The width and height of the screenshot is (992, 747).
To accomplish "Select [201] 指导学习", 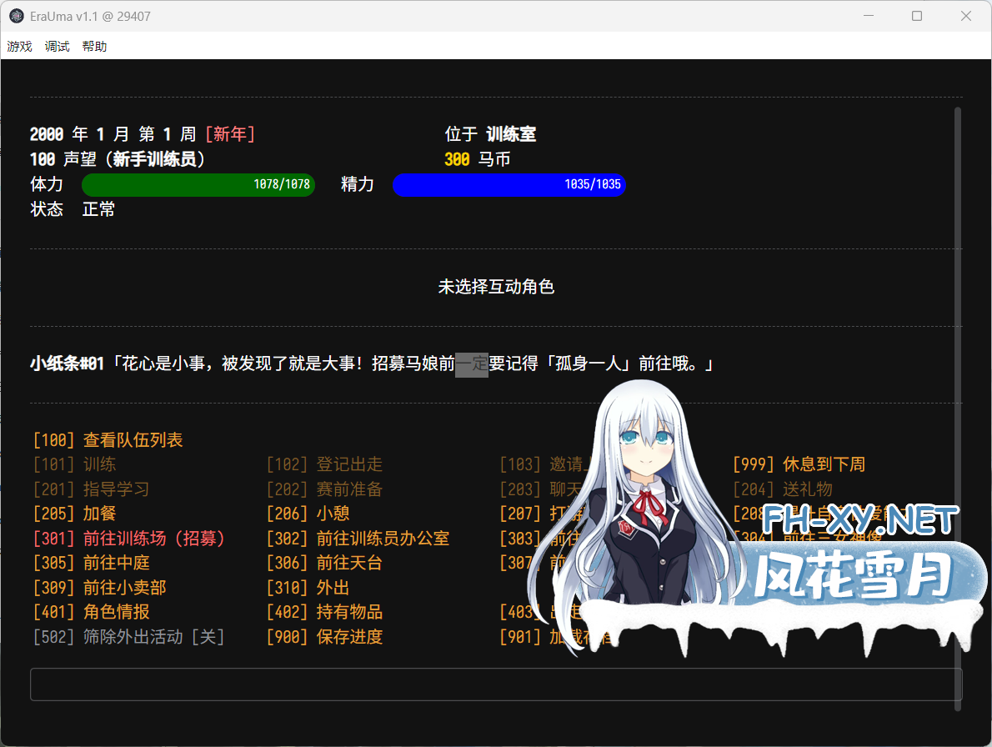I will pyautogui.click(x=91, y=489).
